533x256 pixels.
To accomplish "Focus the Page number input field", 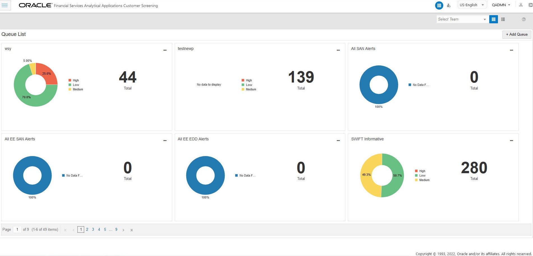I will tap(17, 230).
